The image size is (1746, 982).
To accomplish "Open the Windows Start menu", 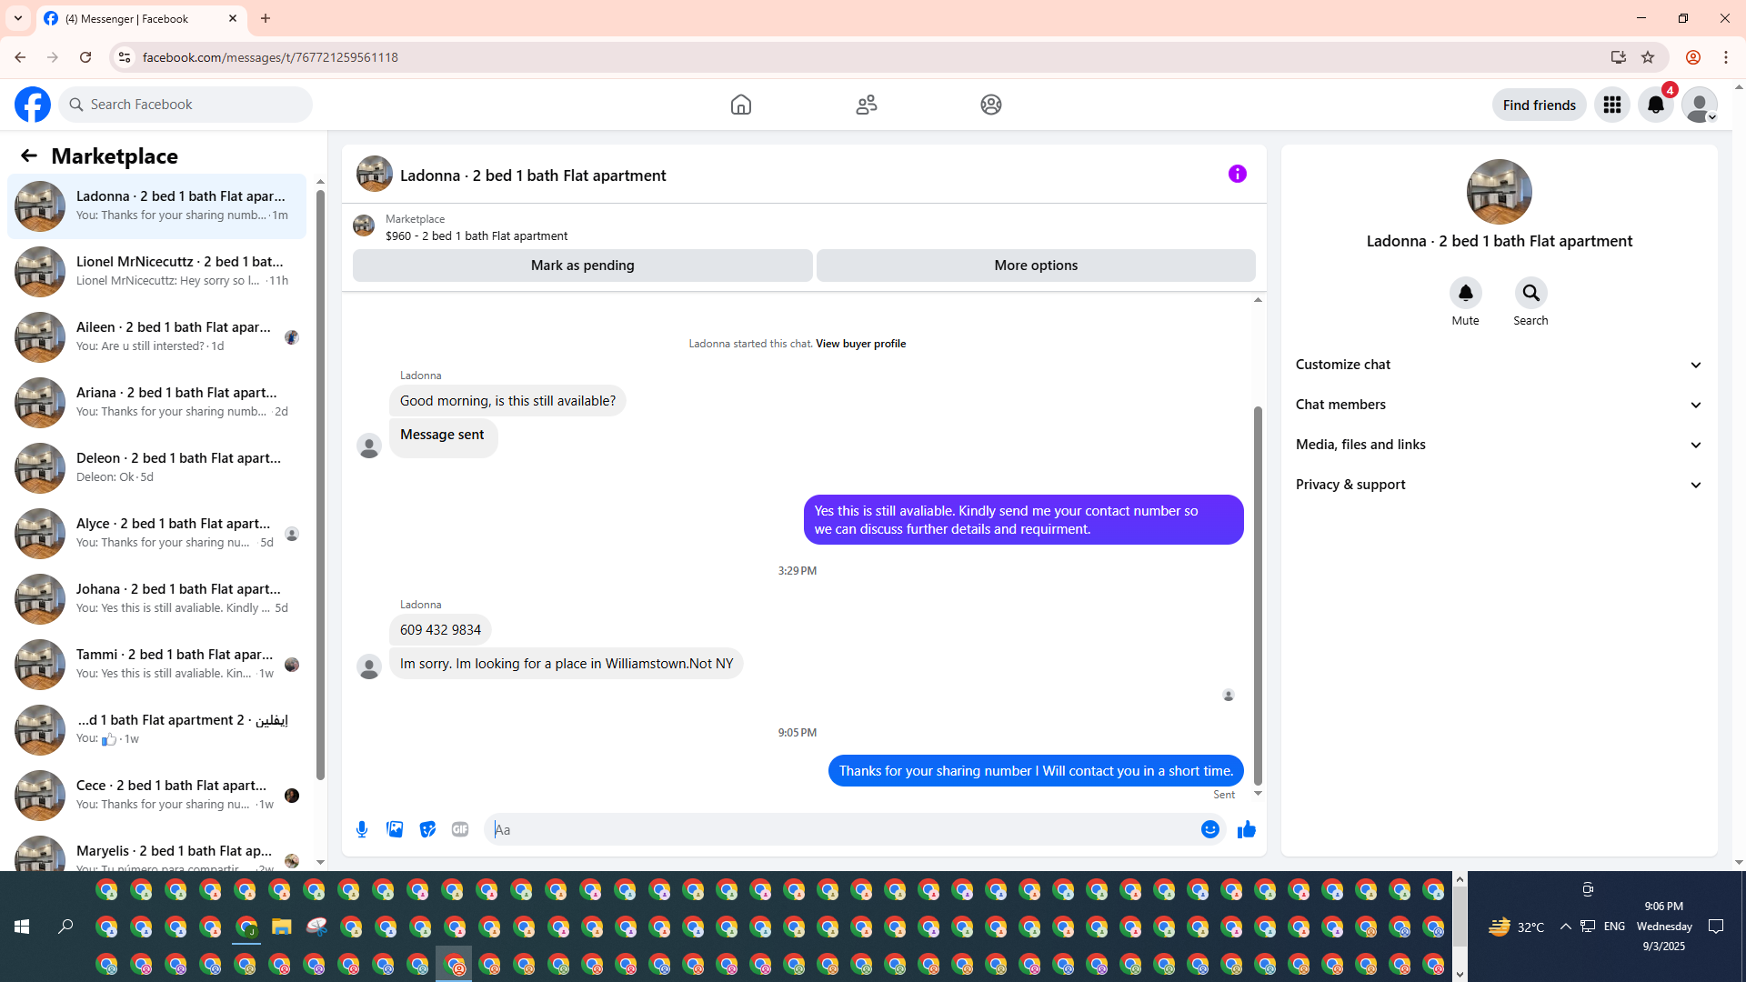I will [22, 927].
